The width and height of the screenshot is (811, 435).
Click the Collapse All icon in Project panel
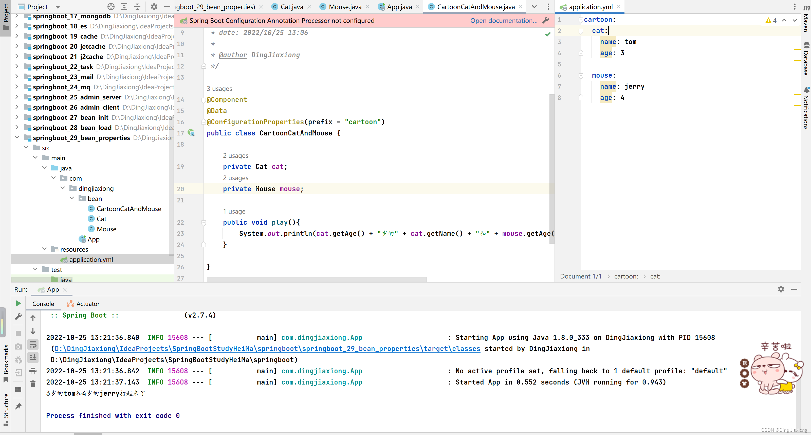137,7
